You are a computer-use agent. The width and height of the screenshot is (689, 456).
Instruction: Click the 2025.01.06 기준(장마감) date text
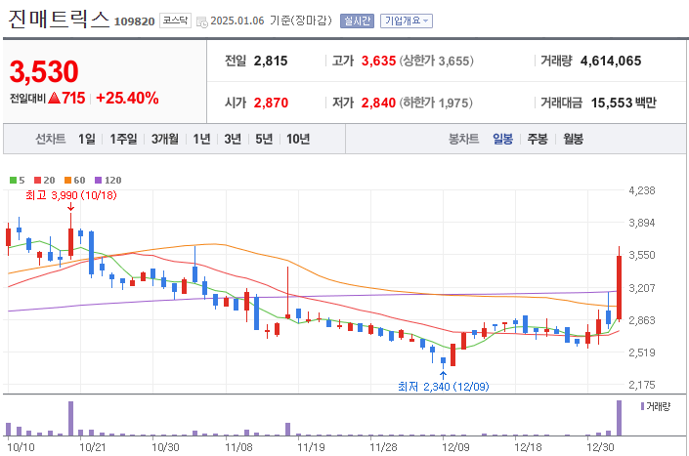(x=271, y=21)
